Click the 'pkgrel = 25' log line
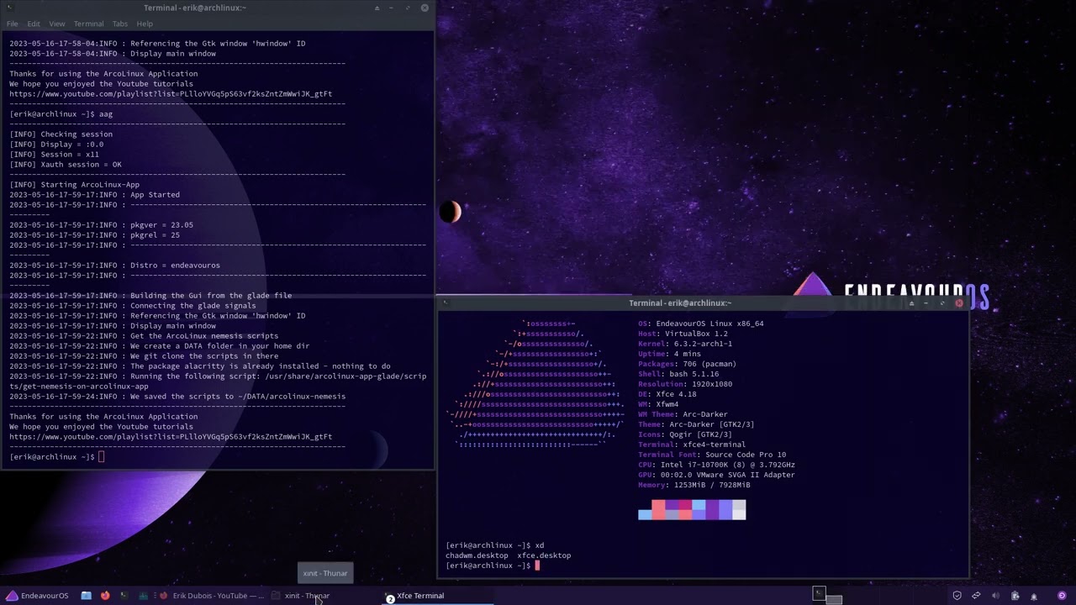The image size is (1076, 605). click(94, 235)
